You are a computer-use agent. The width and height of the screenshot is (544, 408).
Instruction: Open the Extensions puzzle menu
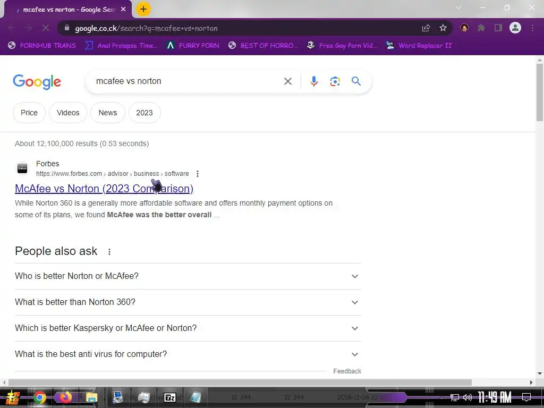pyautogui.click(x=481, y=28)
